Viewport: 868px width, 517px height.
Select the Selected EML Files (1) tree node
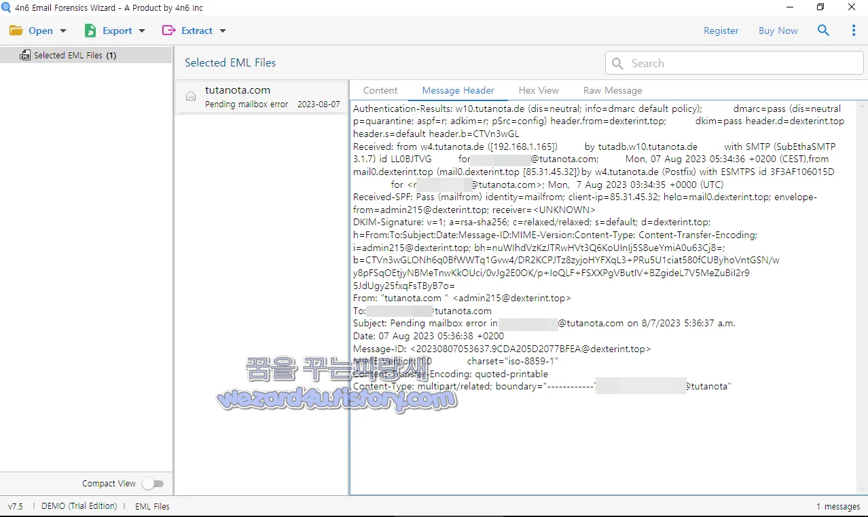(86, 55)
